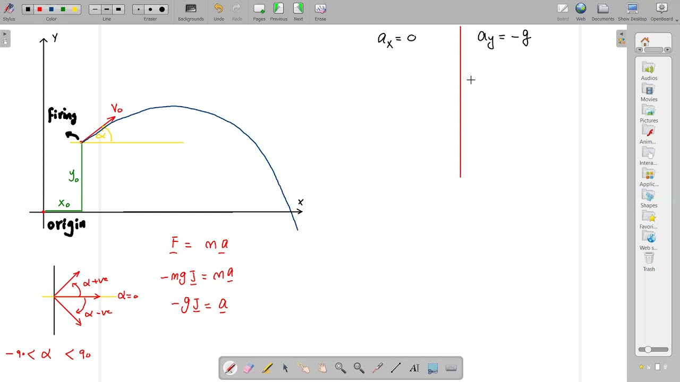Open the Backgrounds menu
680x382 pixels.
click(191, 12)
